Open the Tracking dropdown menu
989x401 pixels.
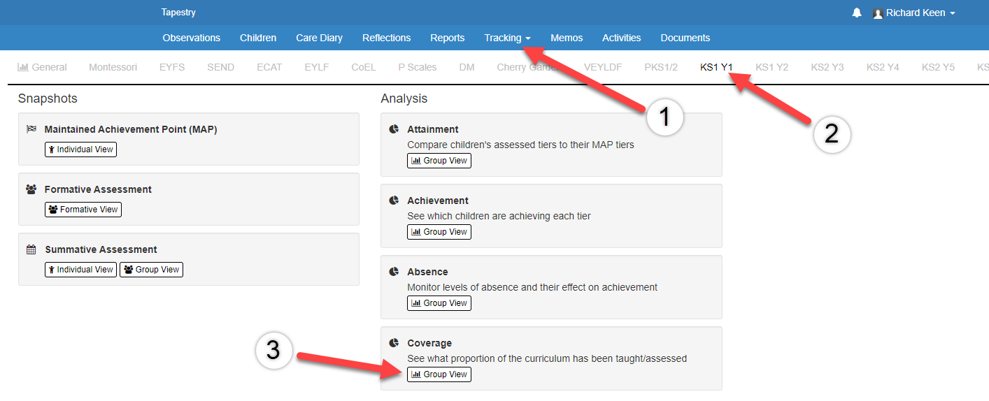(507, 38)
